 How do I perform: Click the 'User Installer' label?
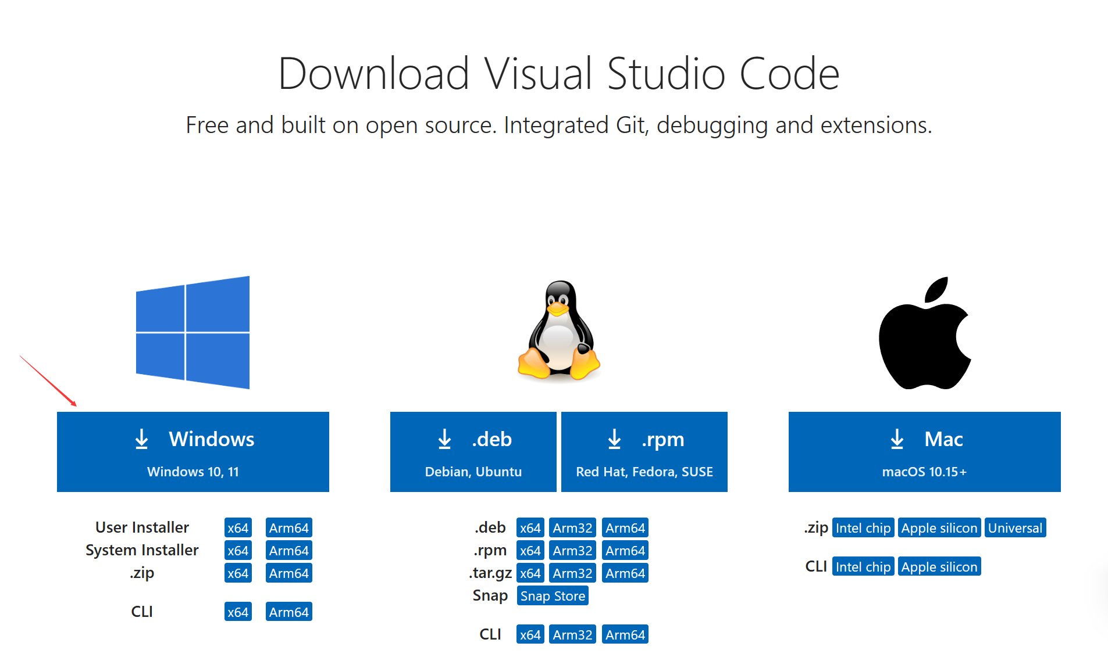(142, 527)
